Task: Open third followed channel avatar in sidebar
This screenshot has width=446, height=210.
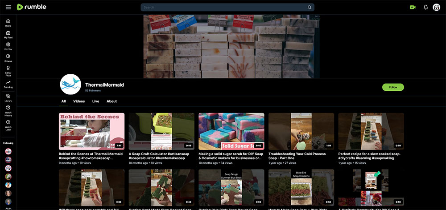Action: coord(8,168)
